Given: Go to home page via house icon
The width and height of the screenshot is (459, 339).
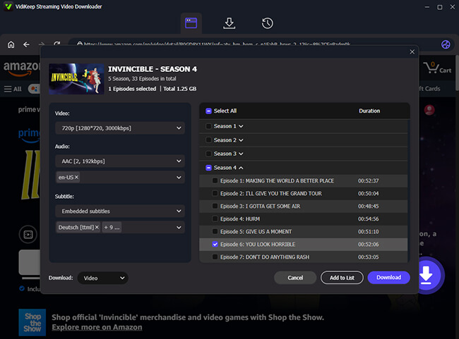Looking at the screenshot, I should 11,44.
